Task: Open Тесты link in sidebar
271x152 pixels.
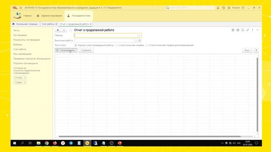Action: (17, 30)
